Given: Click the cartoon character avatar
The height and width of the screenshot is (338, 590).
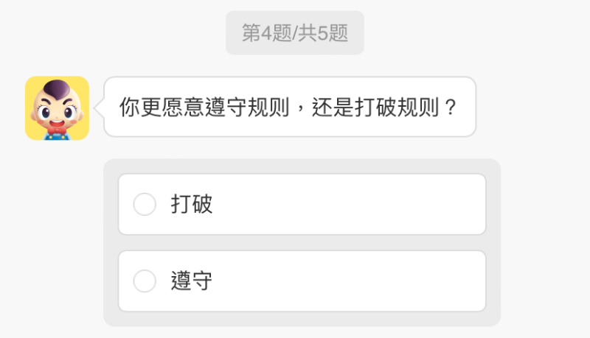Looking at the screenshot, I should pos(57,108).
